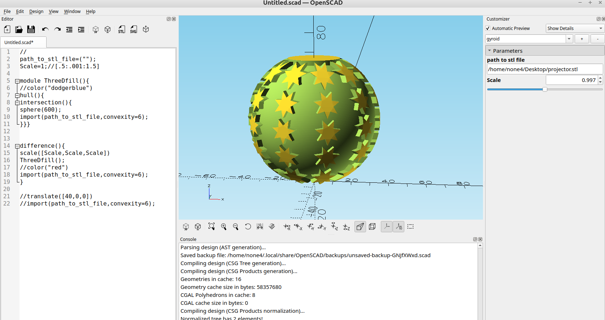The image size is (605, 320).
Task: Toggle the scale markers button
Action: [399, 226]
